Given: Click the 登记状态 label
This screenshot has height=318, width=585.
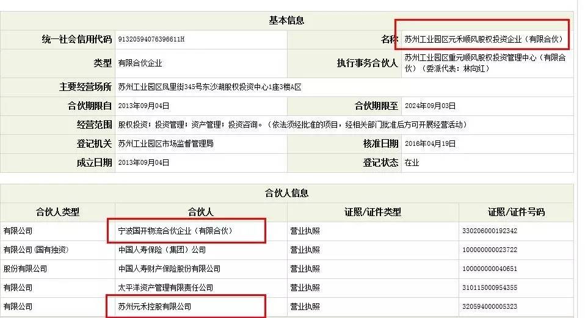Looking at the screenshot, I should click(381, 162).
